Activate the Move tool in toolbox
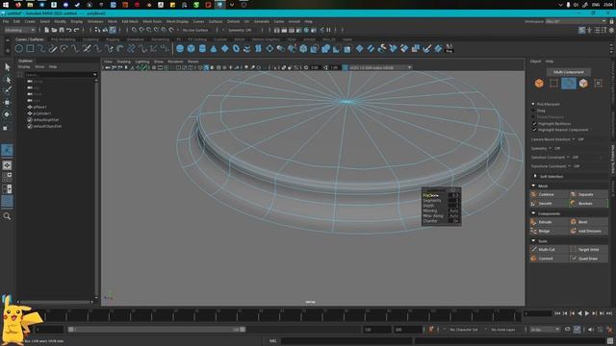 pos(7,103)
